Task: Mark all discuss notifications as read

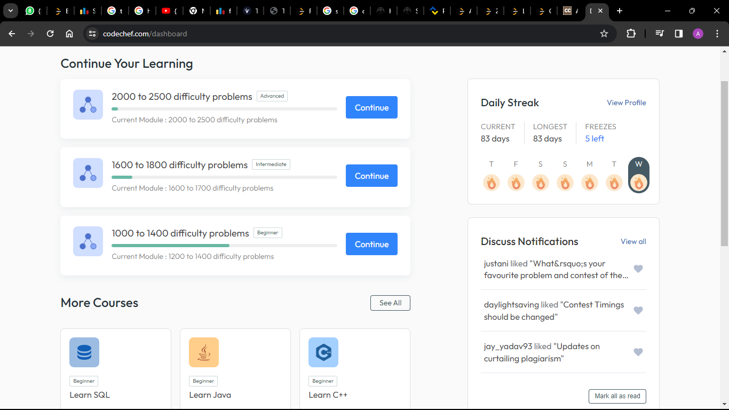Action: point(617,396)
